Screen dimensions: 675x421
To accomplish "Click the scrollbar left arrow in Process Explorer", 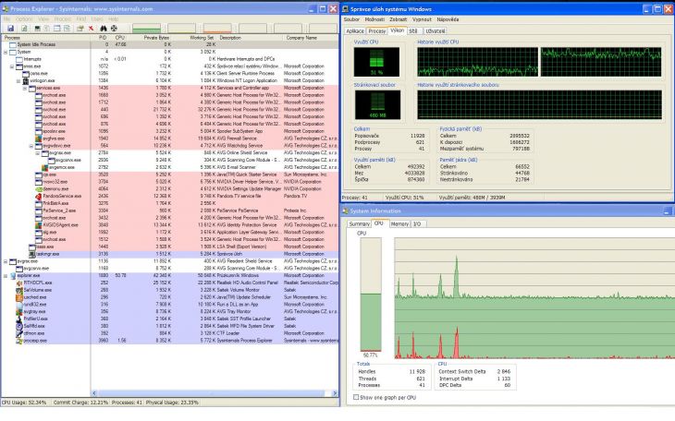I will coord(94,393).
